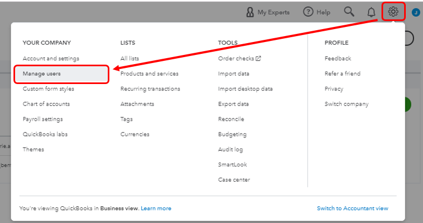The image size is (423, 223).
Task: Go to Recurring transactions
Action: [x=150, y=89]
